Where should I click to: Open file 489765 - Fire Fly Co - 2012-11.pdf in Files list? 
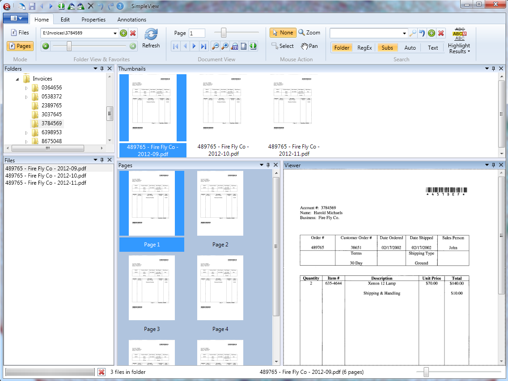[x=46, y=183]
